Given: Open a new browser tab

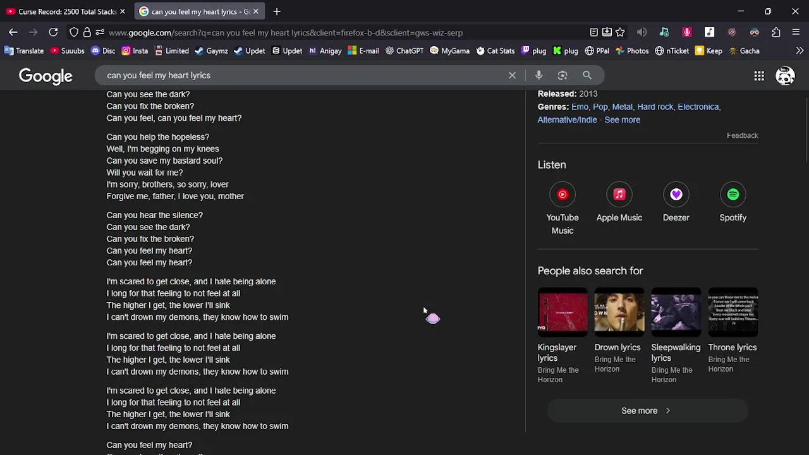Looking at the screenshot, I should [277, 11].
